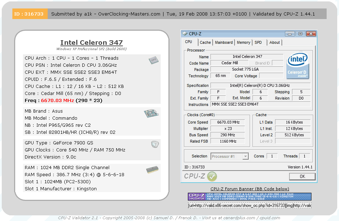Viewport: 339px width, 221px height.
Task: Click the Submitted by a1k header text
Action: [106, 14]
